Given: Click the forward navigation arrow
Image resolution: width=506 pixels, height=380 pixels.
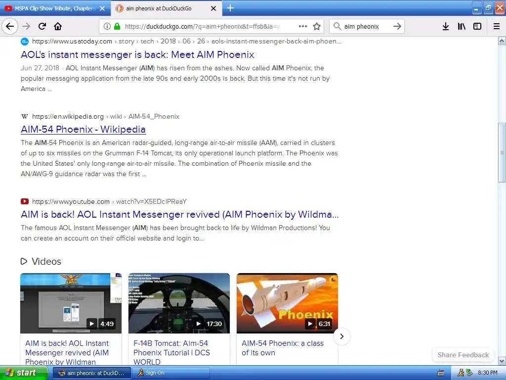Looking at the screenshot, I should coord(26,26).
